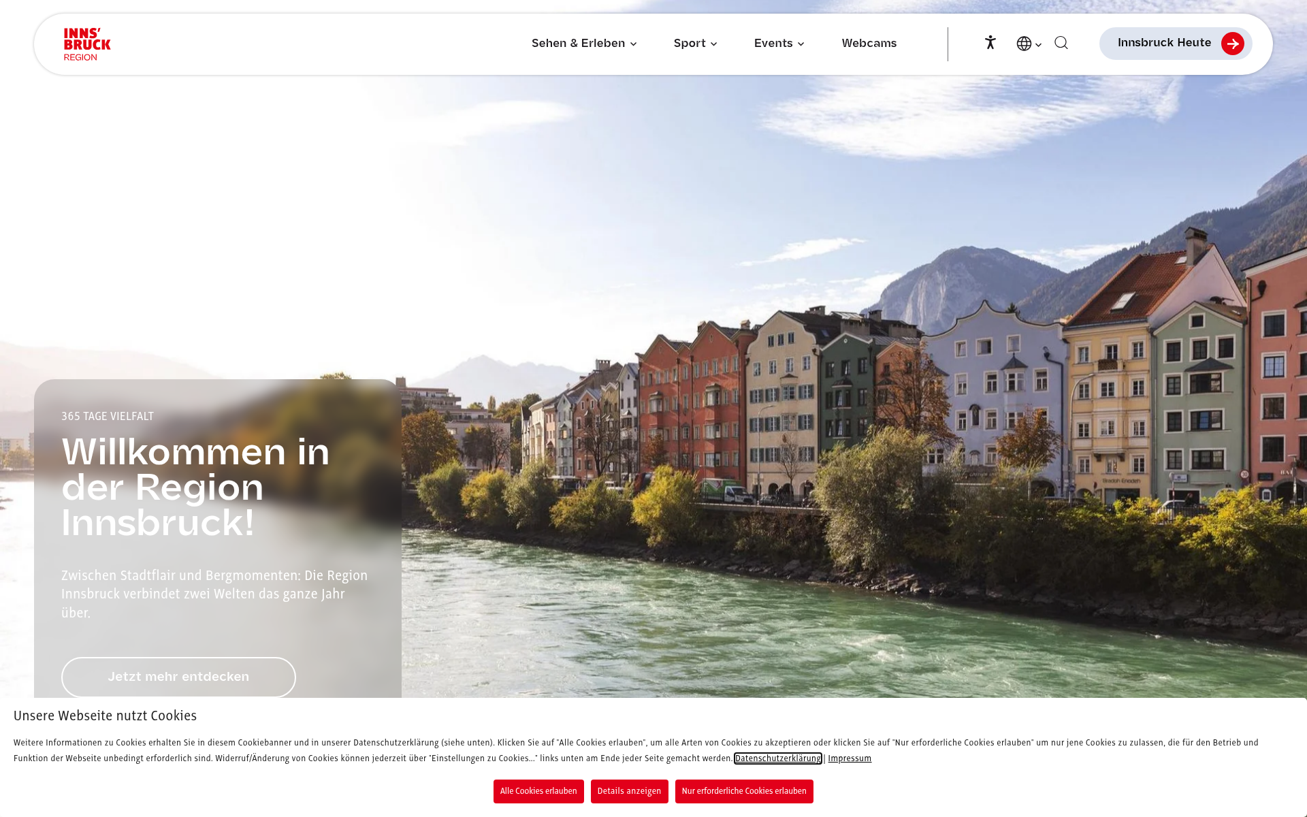
Task: Click the red arrow in Innsbruck Heute
Action: [x=1232, y=44]
